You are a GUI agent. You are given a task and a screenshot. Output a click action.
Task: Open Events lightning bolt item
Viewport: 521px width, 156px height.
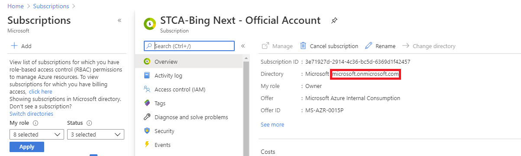[x=147, y=145]
